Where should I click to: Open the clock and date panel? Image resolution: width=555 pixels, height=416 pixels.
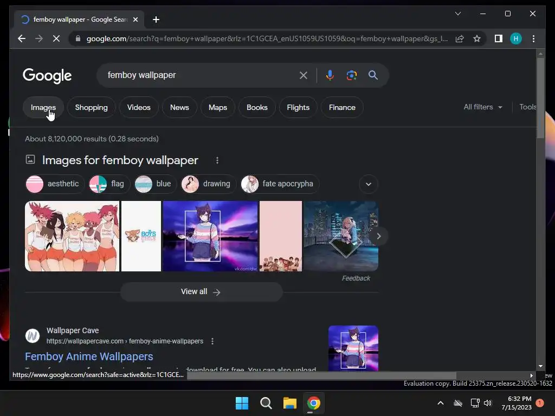(517, 403)
